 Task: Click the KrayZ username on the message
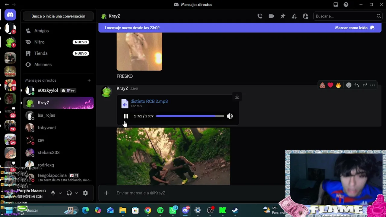(122, 88)
